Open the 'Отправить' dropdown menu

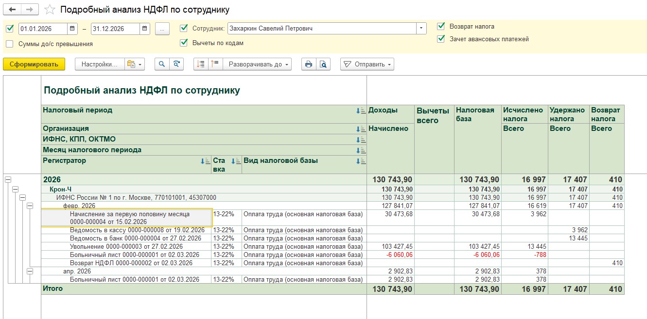click(x=367, y=64)
